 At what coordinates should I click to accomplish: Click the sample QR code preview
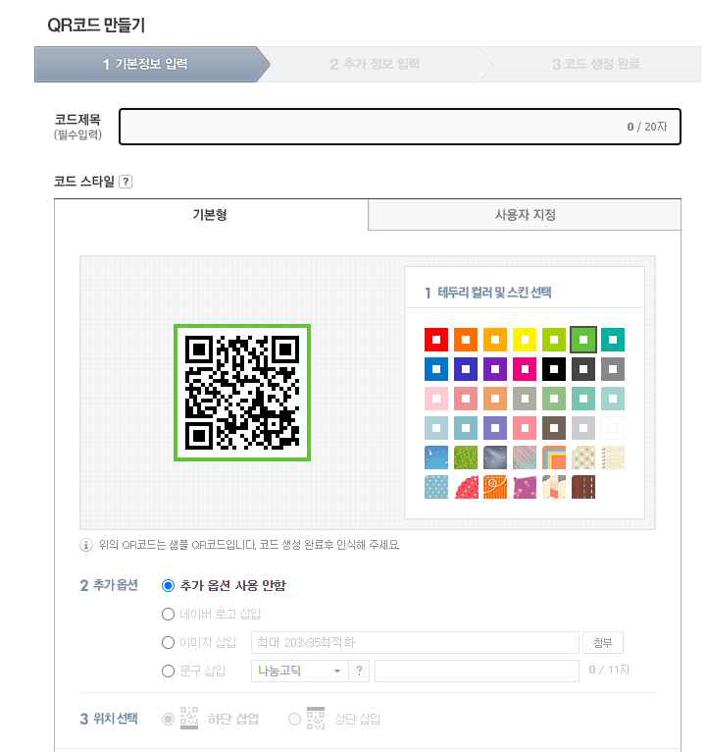242,393
